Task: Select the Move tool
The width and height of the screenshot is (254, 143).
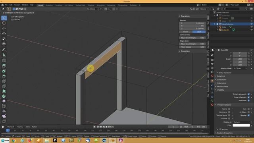Action: 4,29
